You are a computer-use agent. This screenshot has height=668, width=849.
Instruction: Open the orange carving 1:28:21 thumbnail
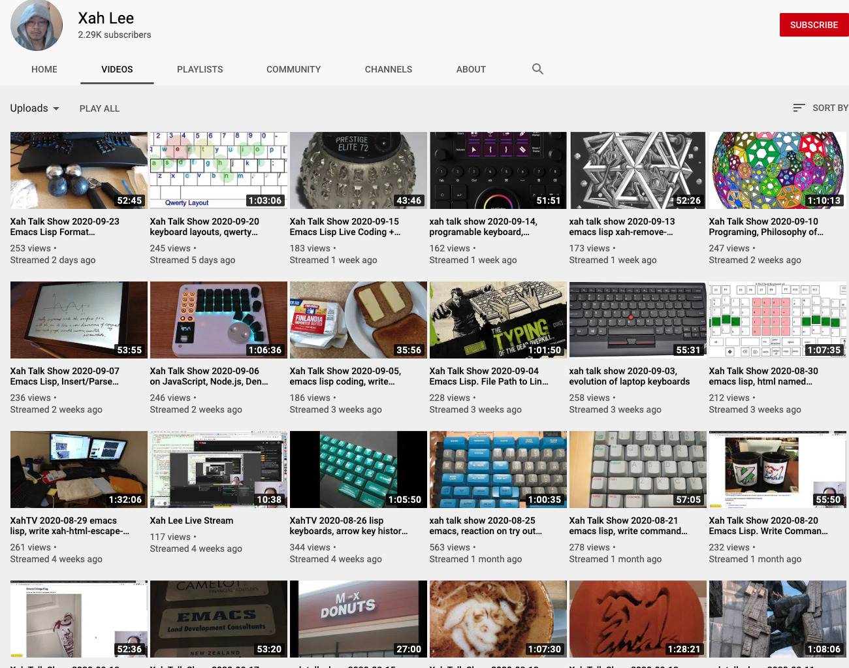click(x=638, y=619)
